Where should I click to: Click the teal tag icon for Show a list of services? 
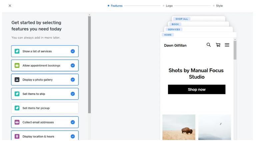pyautogui.click(x=17, y=51)
